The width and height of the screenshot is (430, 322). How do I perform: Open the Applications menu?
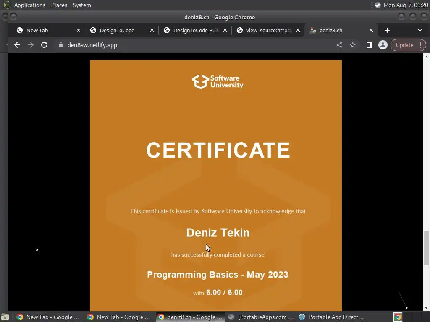[30, 5]
